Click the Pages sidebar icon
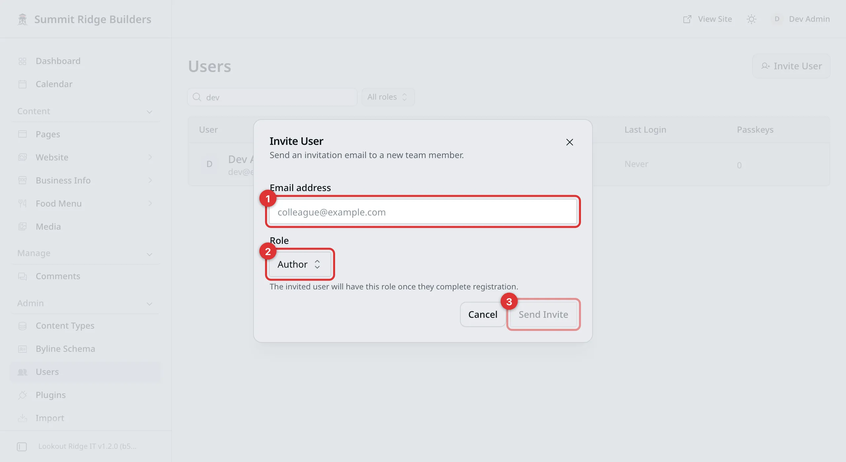This screenshot has width=846, height=462. point(22,134)
